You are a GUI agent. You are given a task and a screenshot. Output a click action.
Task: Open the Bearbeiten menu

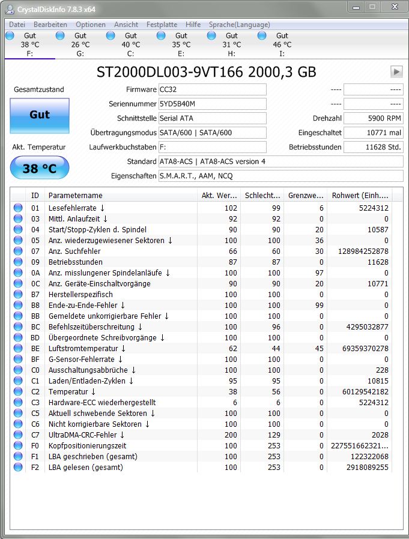pos(50,25)
